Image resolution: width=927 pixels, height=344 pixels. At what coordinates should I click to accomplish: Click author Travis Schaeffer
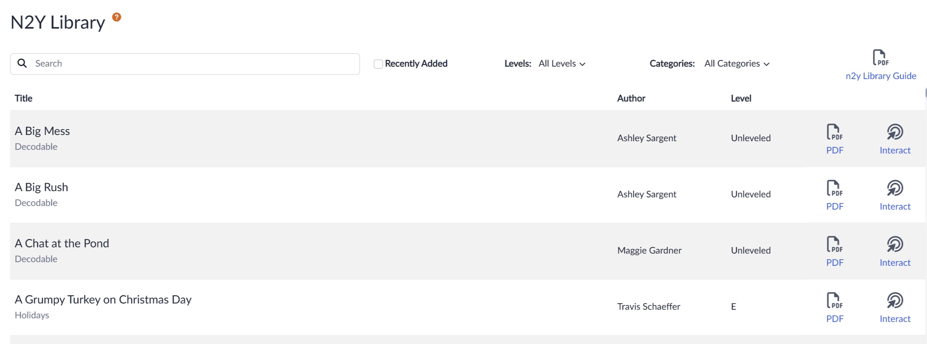tap(648, 306)
